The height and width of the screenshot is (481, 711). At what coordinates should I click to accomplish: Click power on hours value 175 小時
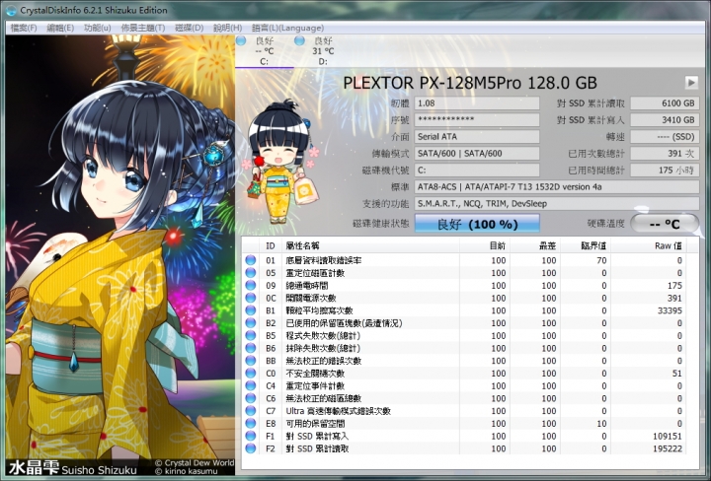coord(665,171)
